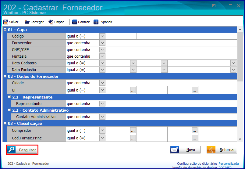Click the Salvar floppy disk icon
Image resolution: width=245 pixels, height=169 pixels.
[x=6, y=22]
